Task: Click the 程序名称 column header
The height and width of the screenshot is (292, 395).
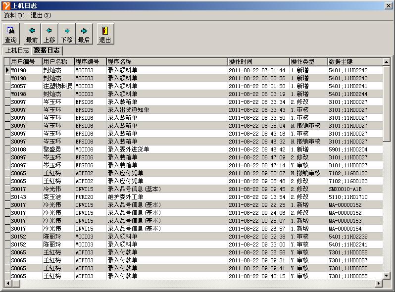Action: coord(167,62)
